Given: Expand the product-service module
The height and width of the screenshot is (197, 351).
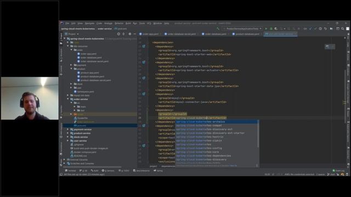Looking at the screenshot, I should 68,133.
